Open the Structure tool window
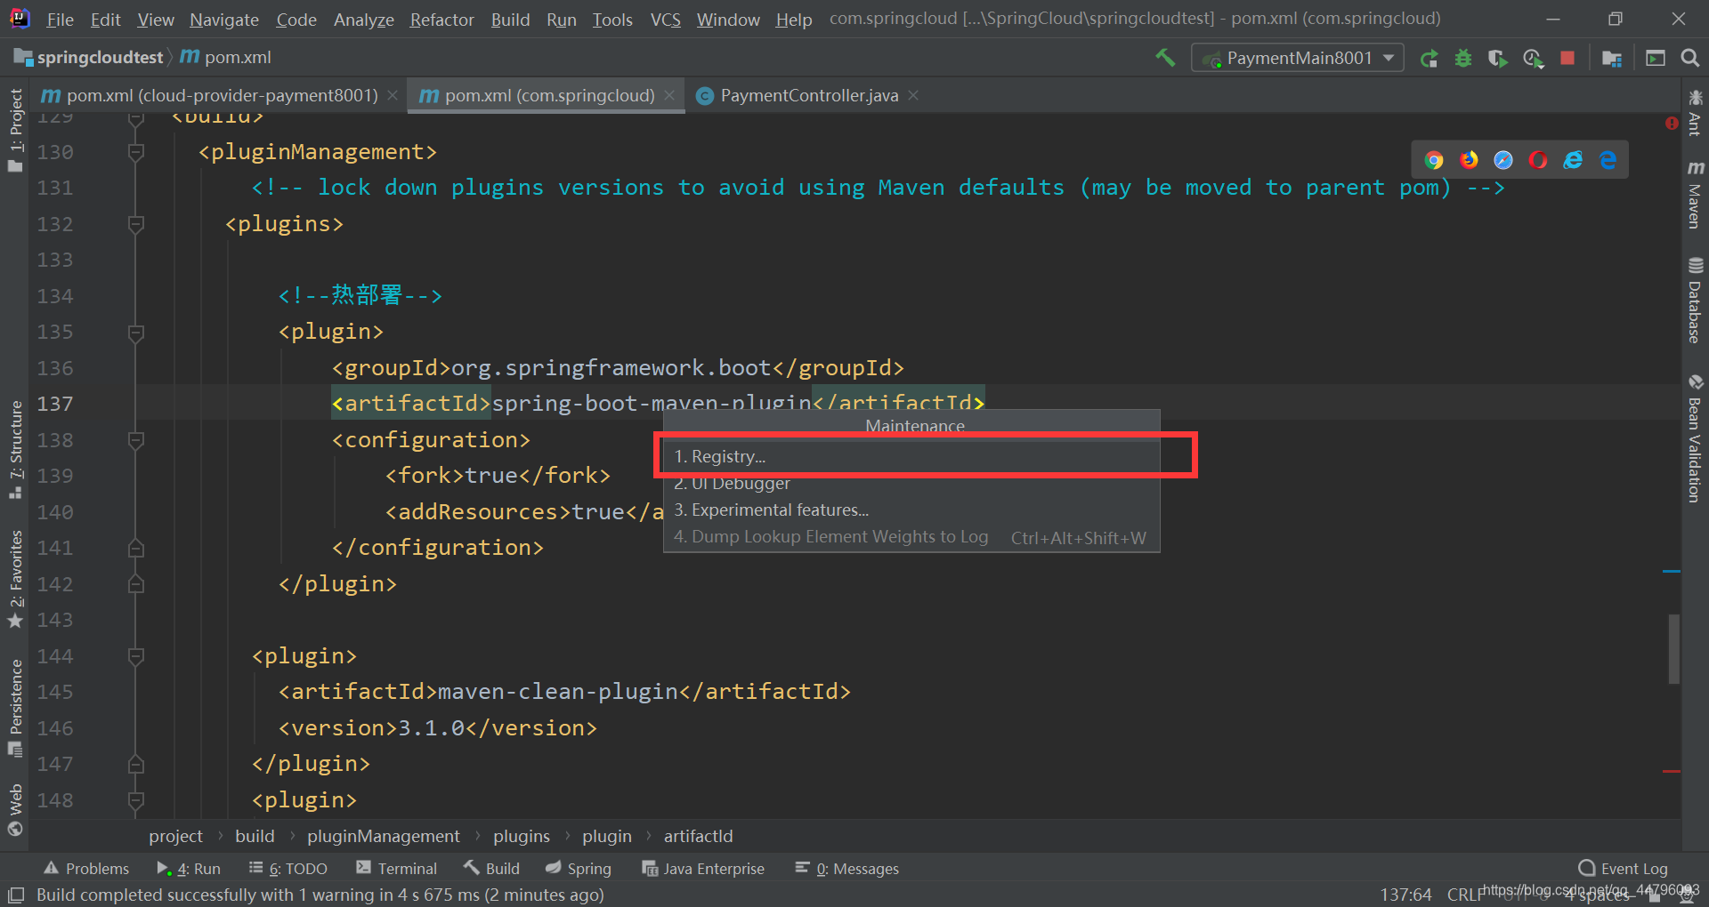 (x=15, y=449)
